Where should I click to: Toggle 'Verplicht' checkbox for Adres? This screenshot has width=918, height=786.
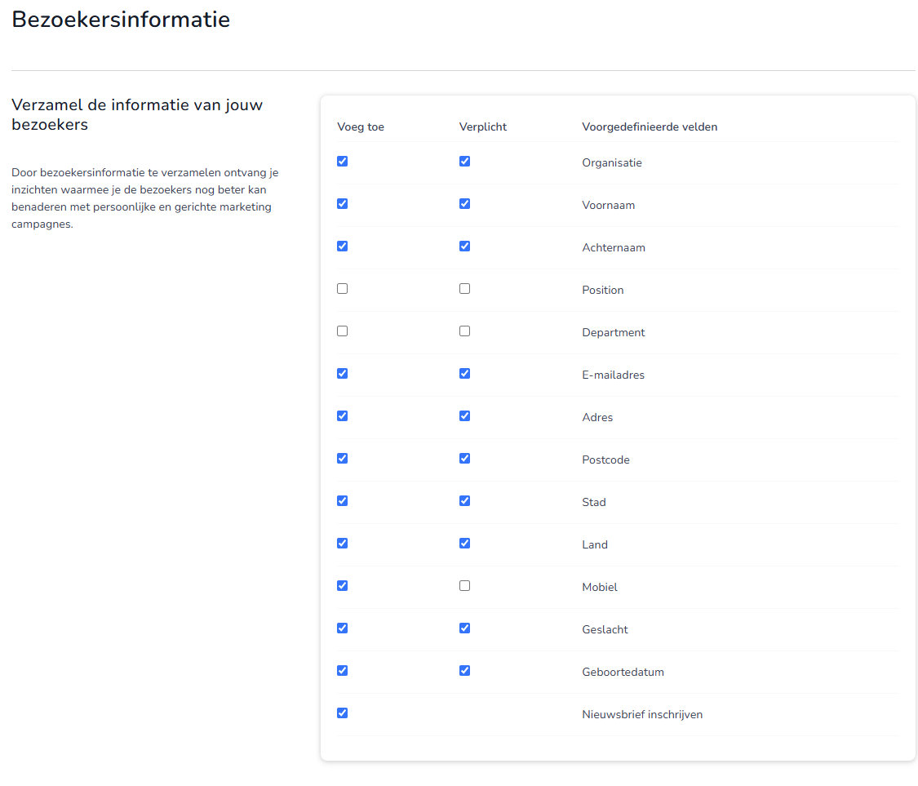click(464, 416)
